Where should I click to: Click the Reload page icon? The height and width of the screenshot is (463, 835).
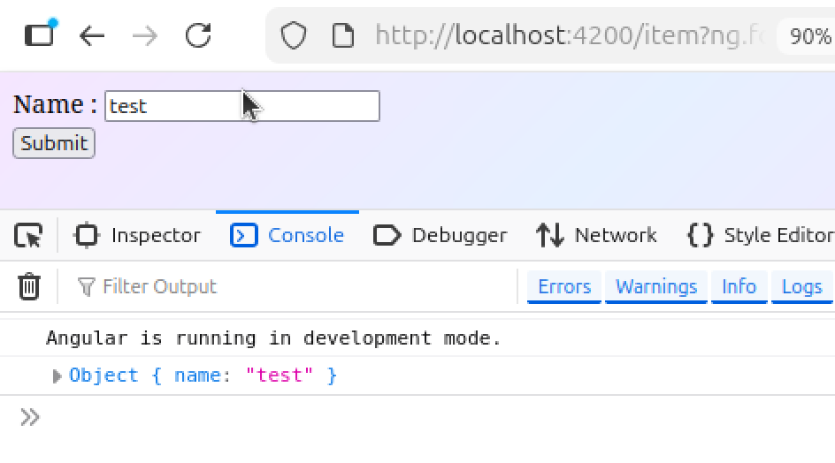coord(198,35)
